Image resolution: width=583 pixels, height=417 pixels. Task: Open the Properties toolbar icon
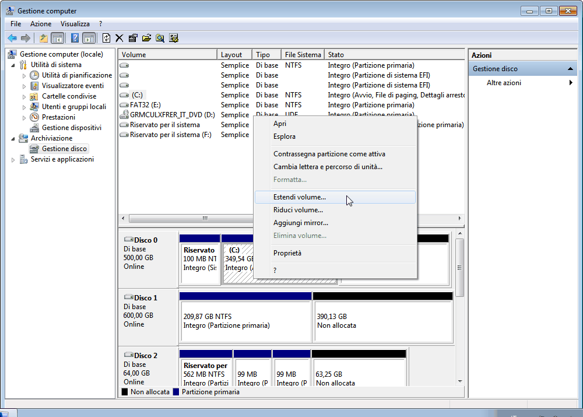(x=133, y=38)
